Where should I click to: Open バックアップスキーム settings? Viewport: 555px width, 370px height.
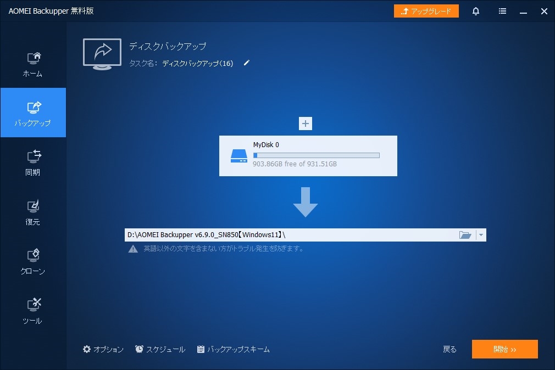pyautogui.click(x=233, y=350)
